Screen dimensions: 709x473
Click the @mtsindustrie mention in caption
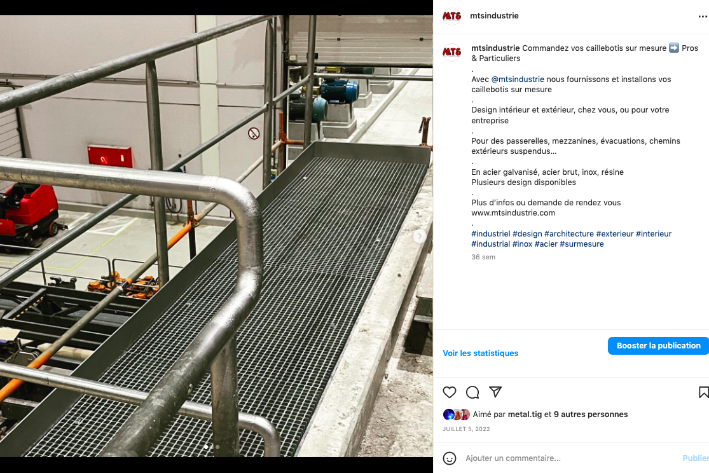click(517, 79)
